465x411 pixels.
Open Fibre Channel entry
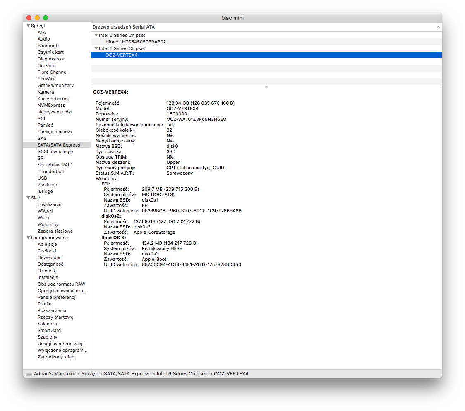click(53, 72)
